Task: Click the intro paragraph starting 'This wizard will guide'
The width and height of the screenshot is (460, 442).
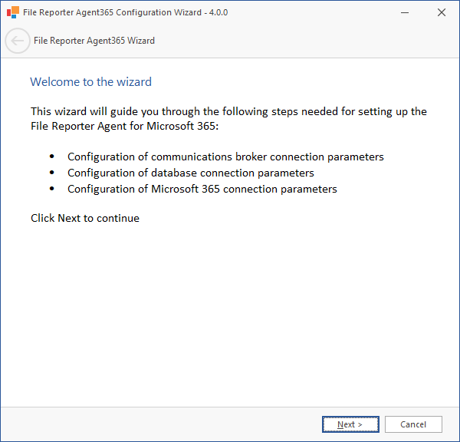Action: click(x=228, y=118)
